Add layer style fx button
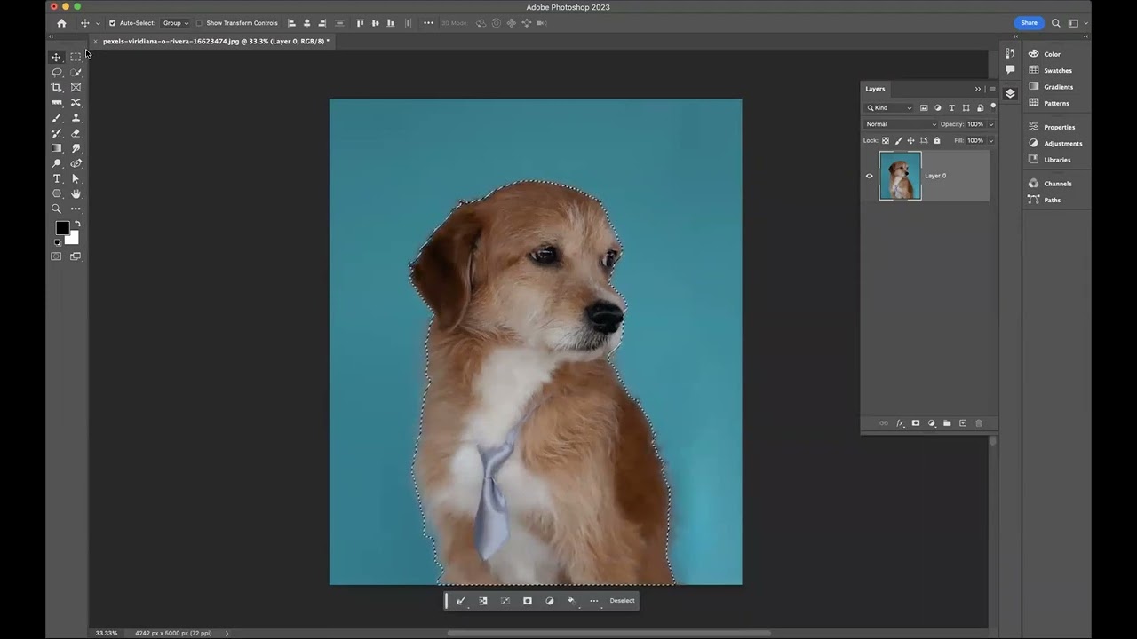 coord(900,423)
